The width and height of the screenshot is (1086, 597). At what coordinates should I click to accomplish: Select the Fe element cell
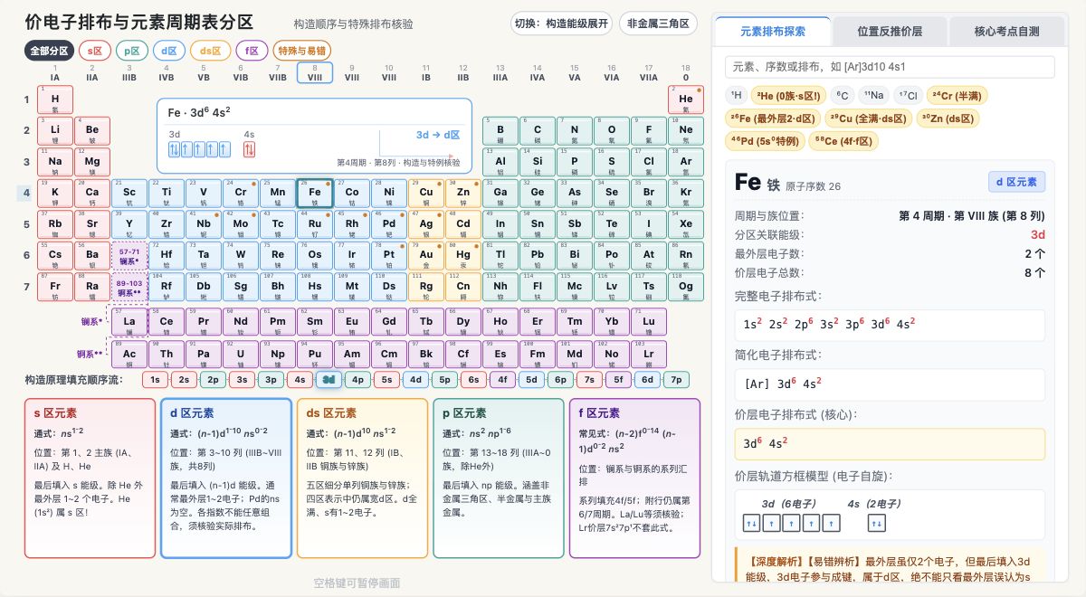pyautogui.click(x=315, y=194)
